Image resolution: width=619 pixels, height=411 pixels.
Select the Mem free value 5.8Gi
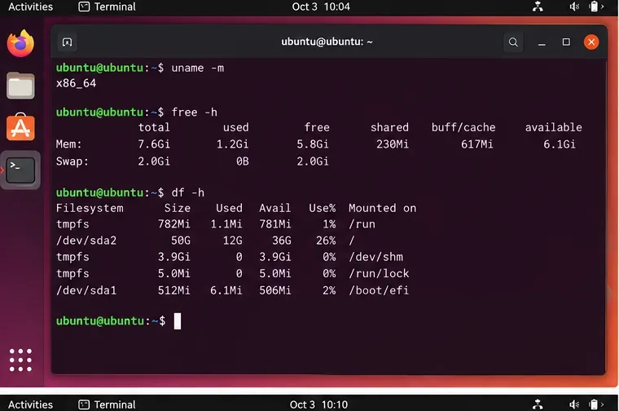click(x=313, y=144)
